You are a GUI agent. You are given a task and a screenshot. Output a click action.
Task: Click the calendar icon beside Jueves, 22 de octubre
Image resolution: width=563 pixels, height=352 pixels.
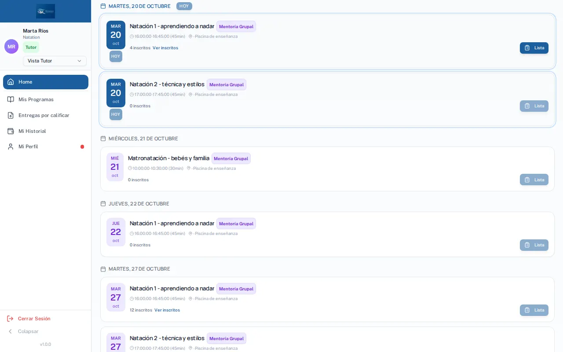(103, 204)
